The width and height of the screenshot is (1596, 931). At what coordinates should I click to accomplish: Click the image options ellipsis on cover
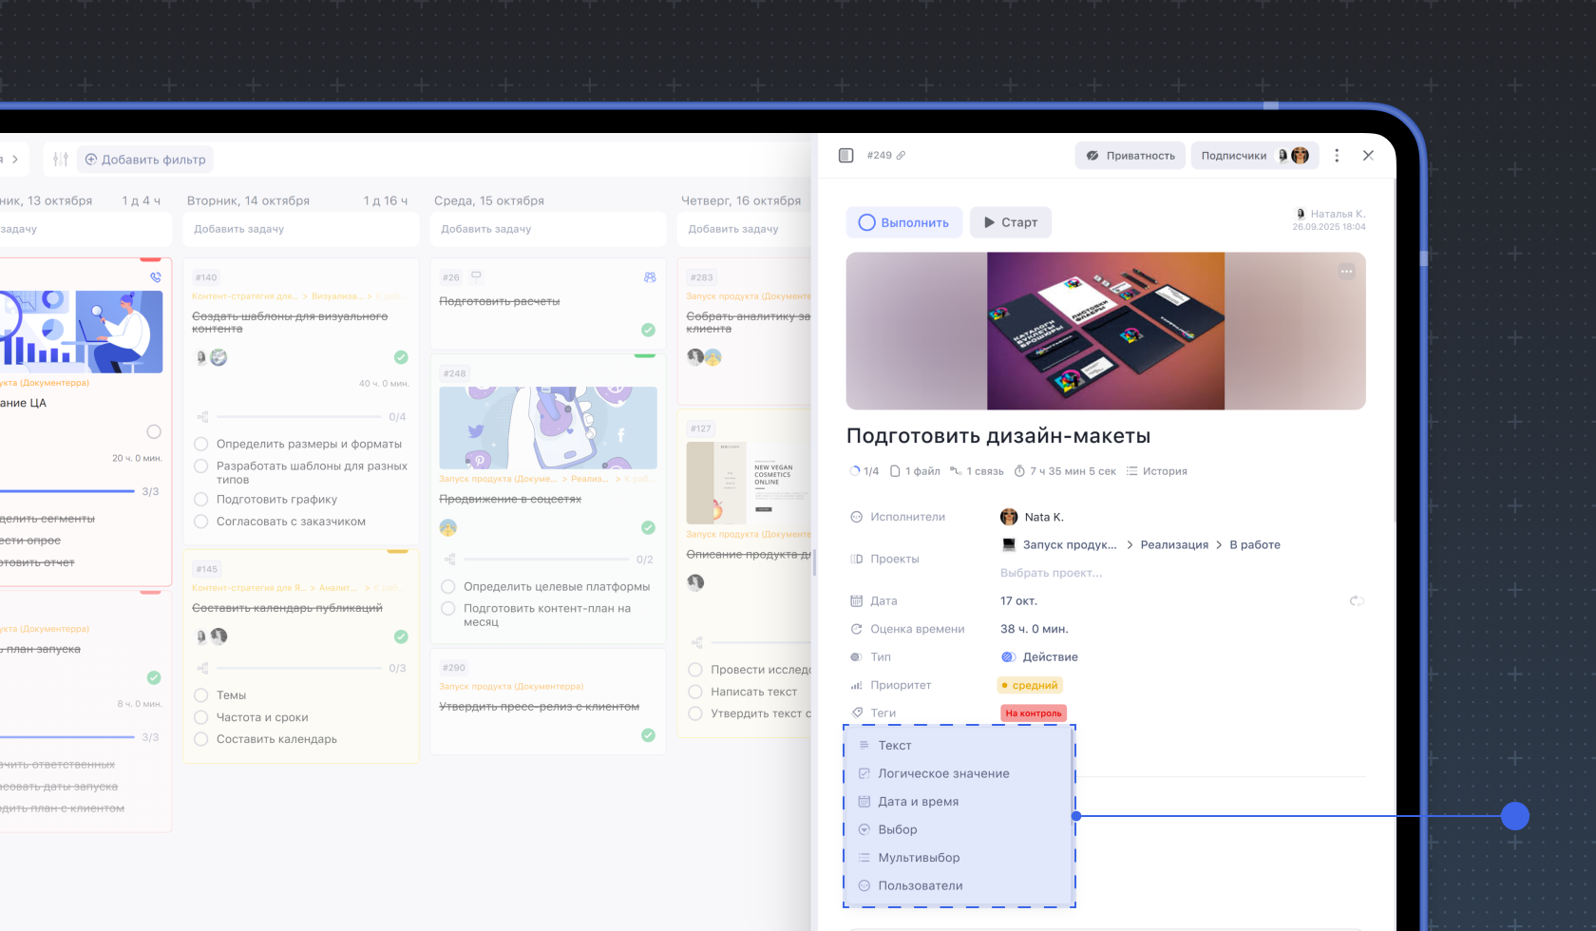tap(1346, 272)
